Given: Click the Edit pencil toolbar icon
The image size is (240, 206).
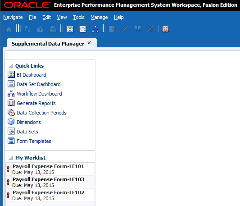Looking at the screenshot, I should pyautogui.click(x=125, y=29).
